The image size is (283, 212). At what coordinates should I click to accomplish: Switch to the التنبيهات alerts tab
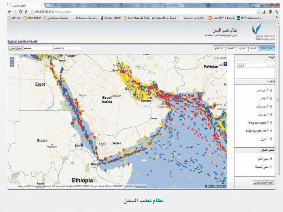[x=231, y=48]
